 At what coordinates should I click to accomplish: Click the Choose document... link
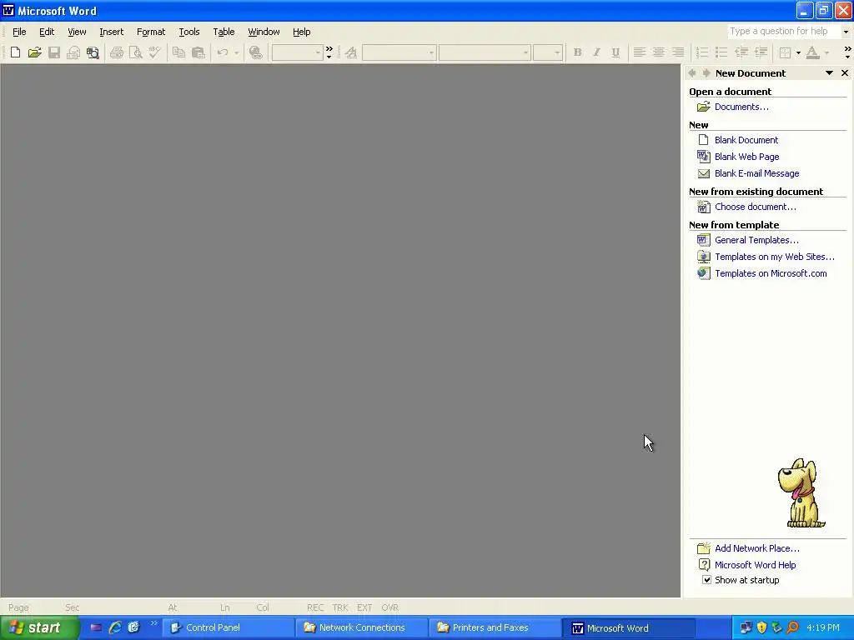pos(755,207)
